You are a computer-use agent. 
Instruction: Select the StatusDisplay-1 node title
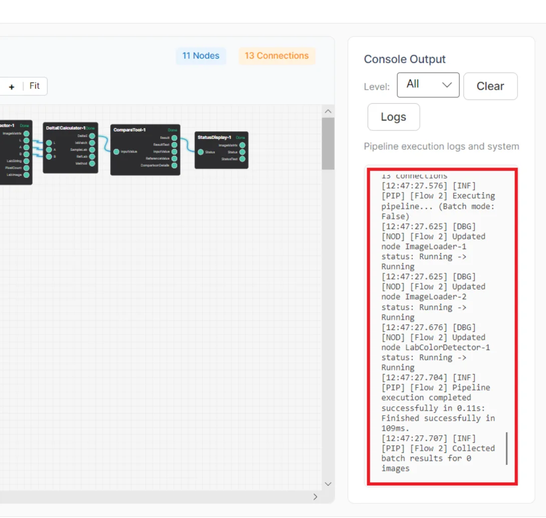pyautogui.click(x=214, y=137)
